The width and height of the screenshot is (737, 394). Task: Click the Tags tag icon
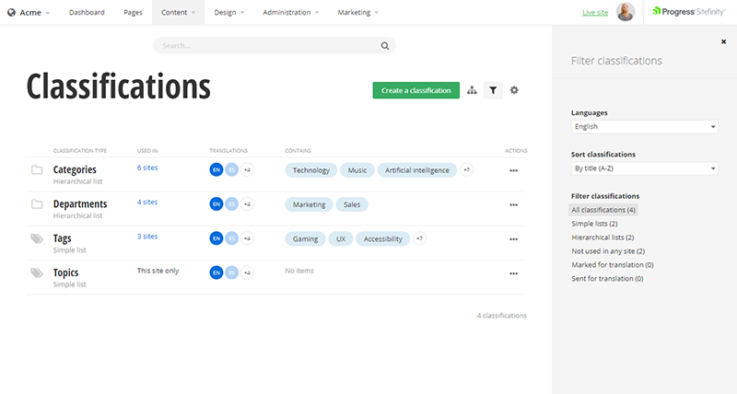(37, 238)
